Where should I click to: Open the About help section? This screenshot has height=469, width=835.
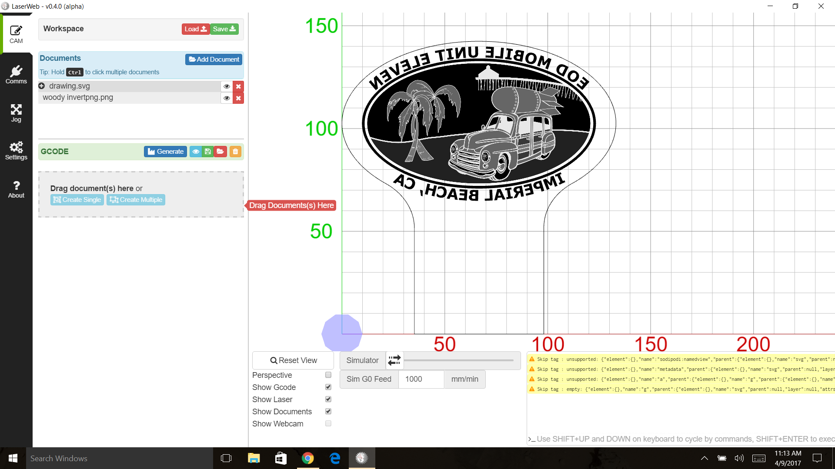coord(16,189)
